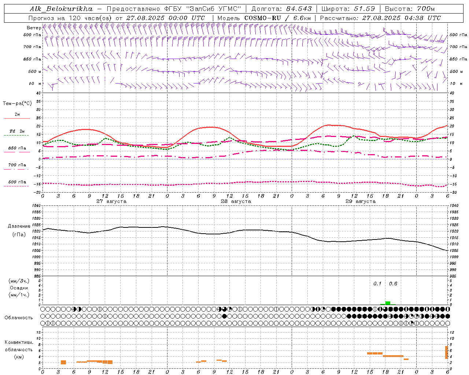Click the 0.6 precipitation amount value
Viewport: 469px width, 375px height.
pos(393,284)
